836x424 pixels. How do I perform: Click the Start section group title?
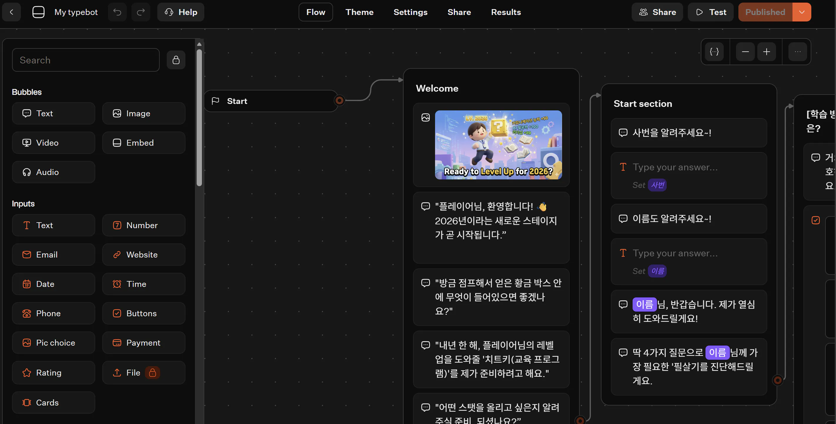[x=643, y=104]
